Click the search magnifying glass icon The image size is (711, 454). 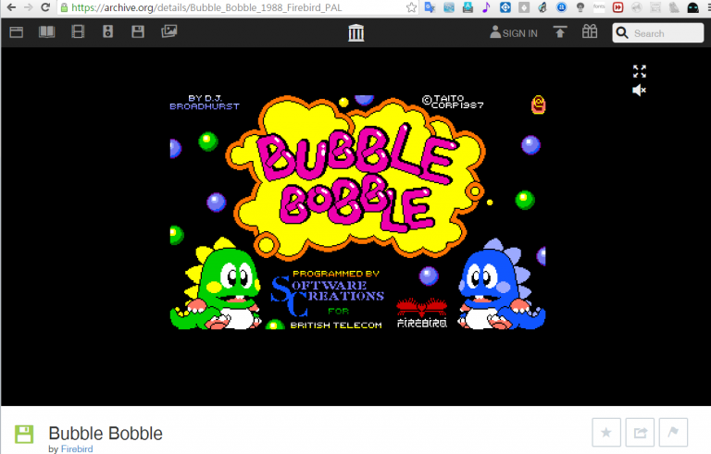622,33
